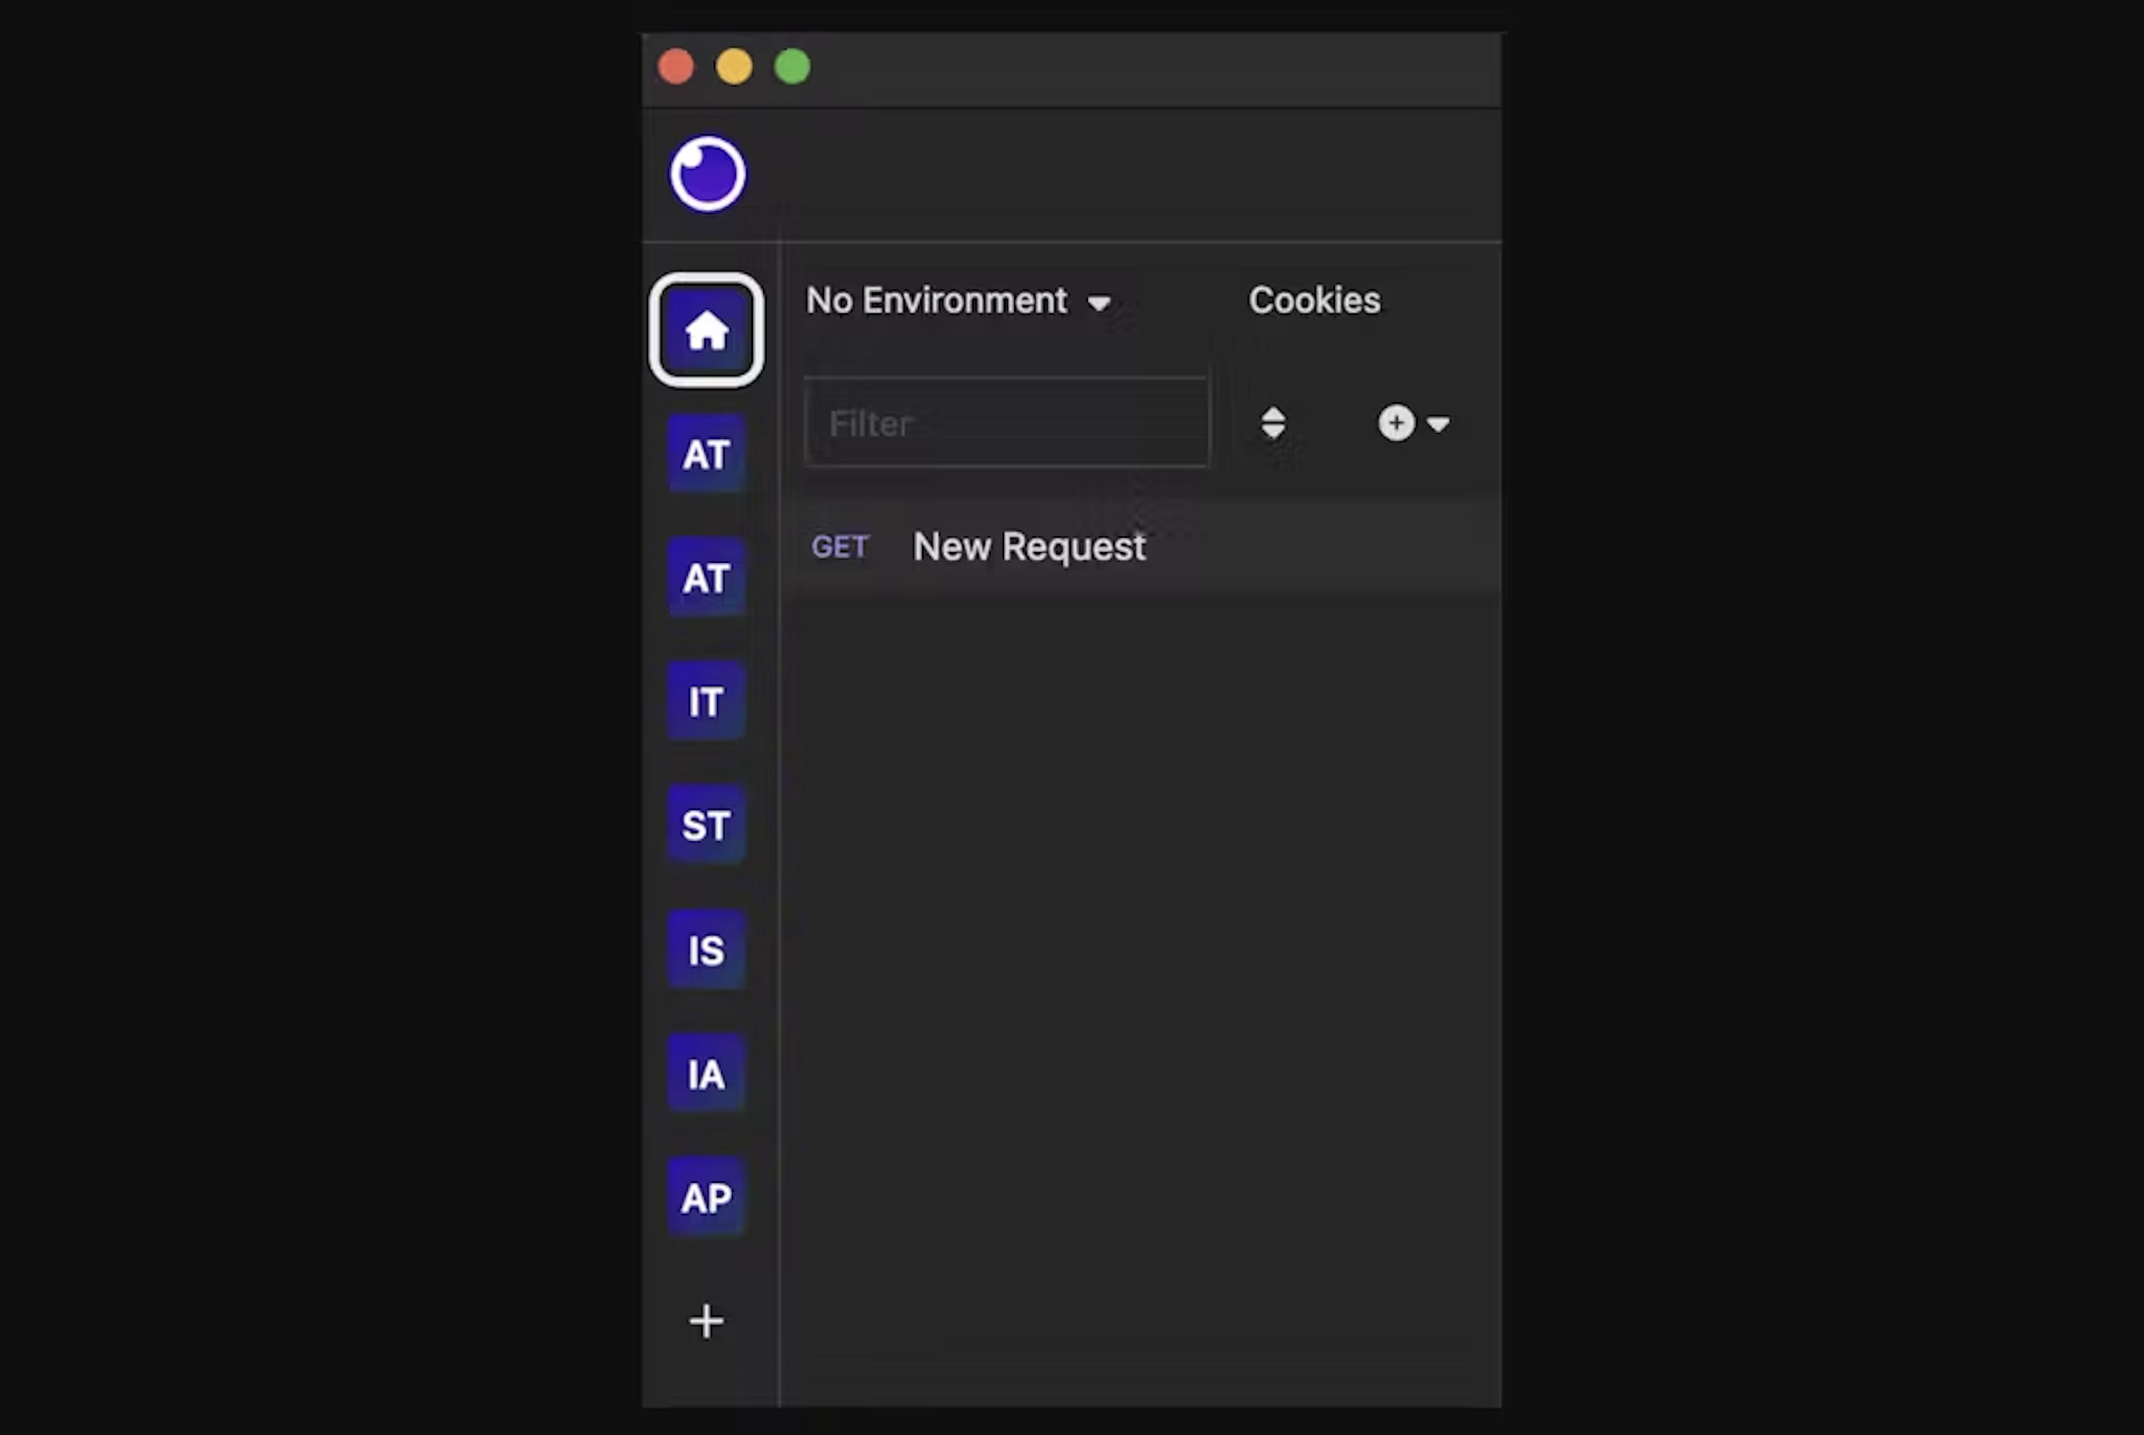The height and width of the screenshot is (1435, 2144).
Task: Switch to the IA workspace
Action: point(706,1073)
